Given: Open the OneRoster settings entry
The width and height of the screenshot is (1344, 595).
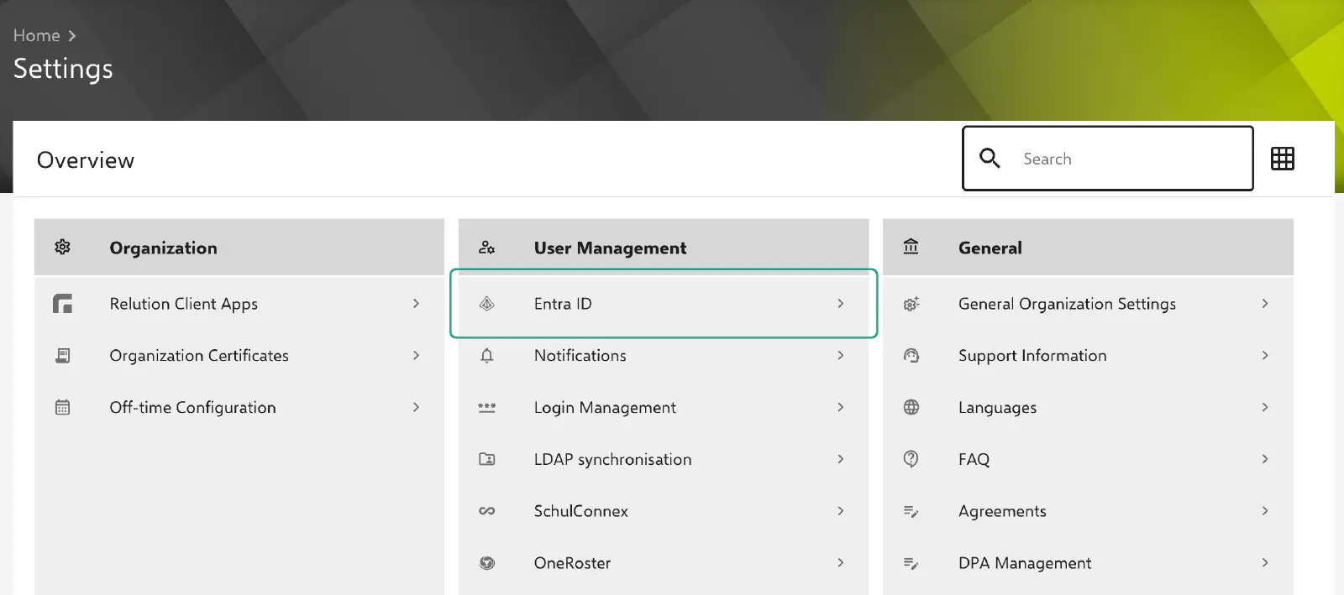Looking at the screenshot, I should (664, 563).
